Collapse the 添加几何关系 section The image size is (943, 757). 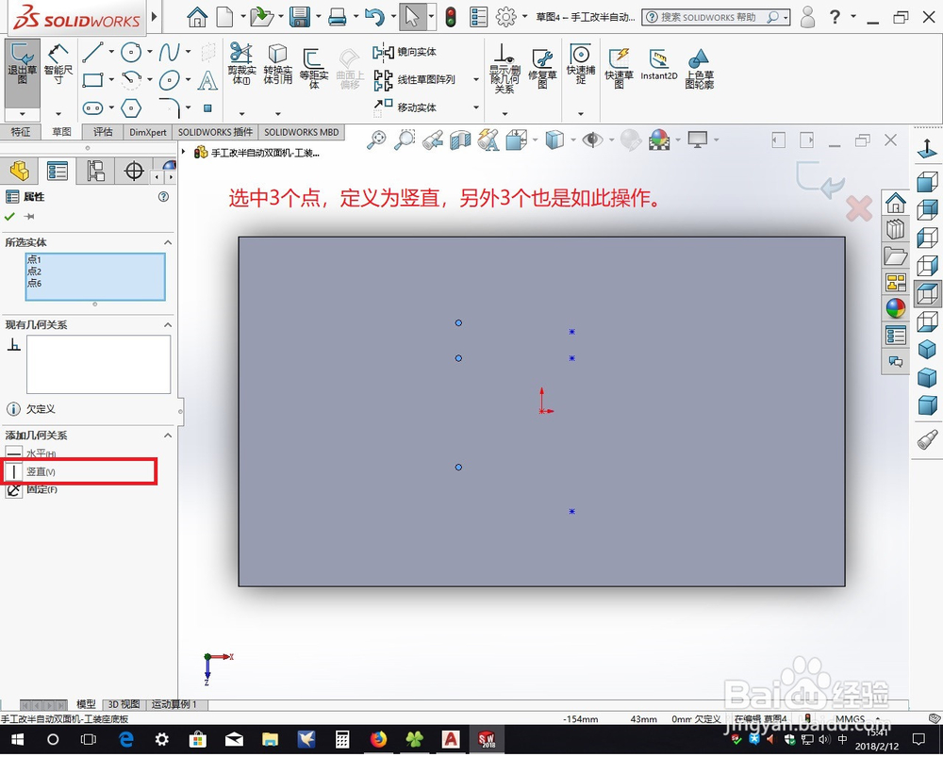(168, 436)
